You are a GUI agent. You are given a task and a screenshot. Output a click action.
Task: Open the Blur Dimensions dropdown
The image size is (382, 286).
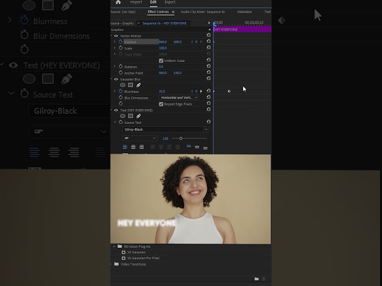pos(178,98)
